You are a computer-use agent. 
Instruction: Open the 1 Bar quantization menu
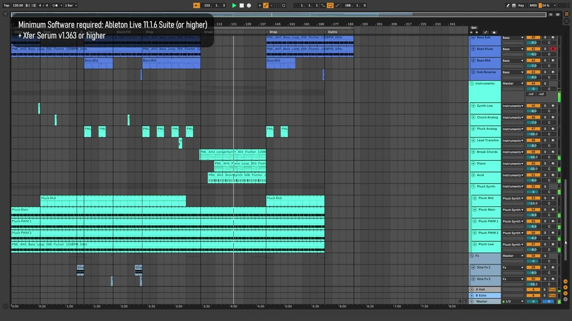coord(71,5)
